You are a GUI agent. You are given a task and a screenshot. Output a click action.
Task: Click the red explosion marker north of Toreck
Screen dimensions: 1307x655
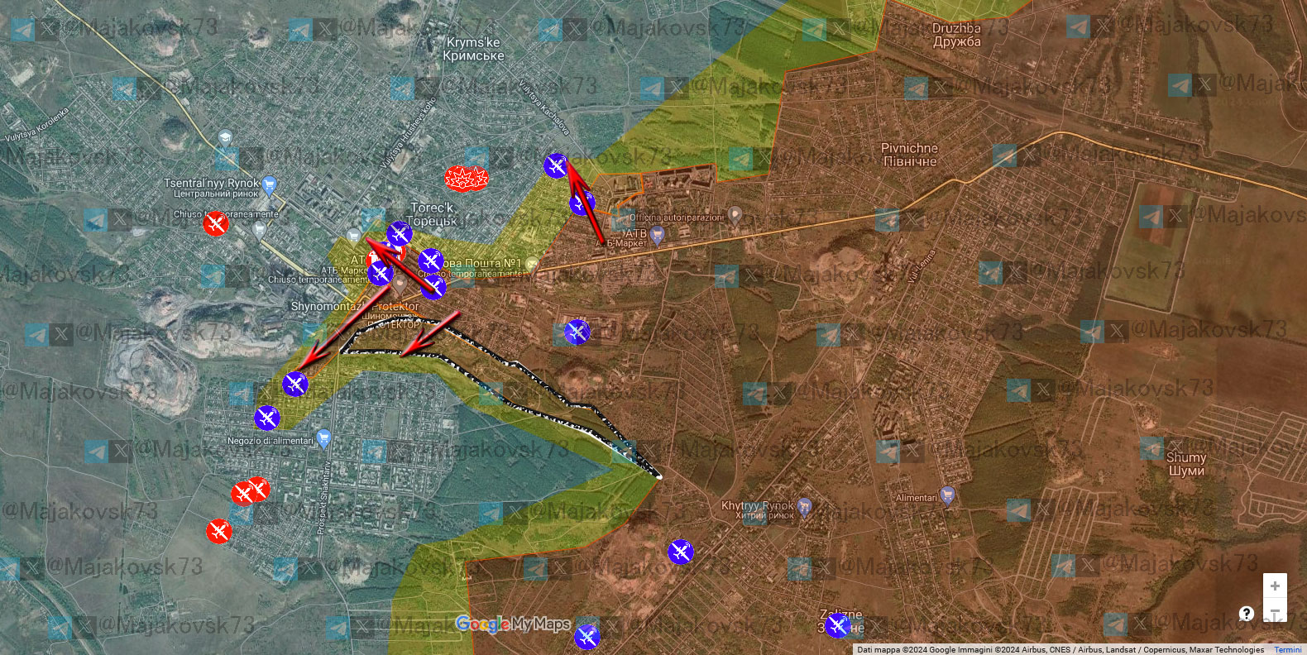click(467, 179)
